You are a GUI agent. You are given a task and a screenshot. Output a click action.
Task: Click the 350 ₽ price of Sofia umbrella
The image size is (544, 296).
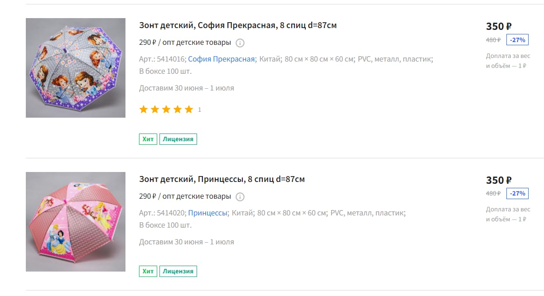coord(499,26)
